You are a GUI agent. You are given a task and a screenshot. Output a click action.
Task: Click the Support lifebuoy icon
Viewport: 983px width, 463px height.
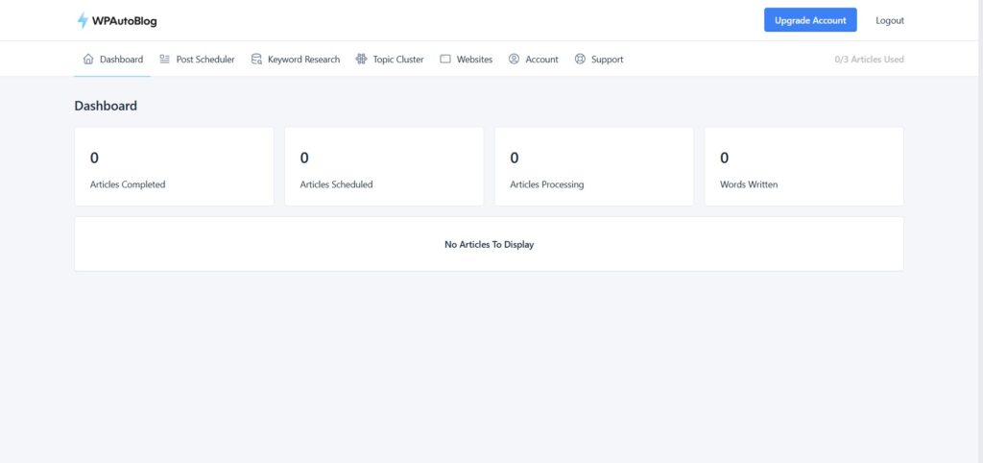point(580,60)
